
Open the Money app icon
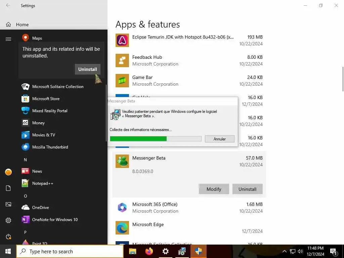(x=26, y=123)
